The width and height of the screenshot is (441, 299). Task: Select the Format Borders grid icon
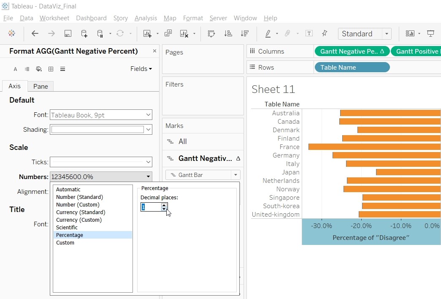pos(51,69)
